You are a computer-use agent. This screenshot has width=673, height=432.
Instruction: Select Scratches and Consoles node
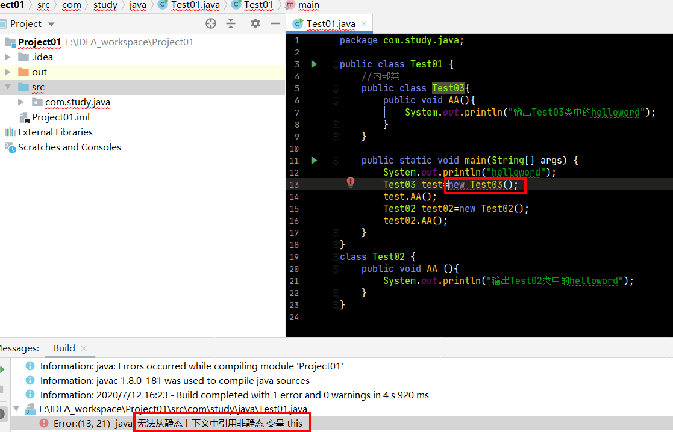[x=69, y=147]
